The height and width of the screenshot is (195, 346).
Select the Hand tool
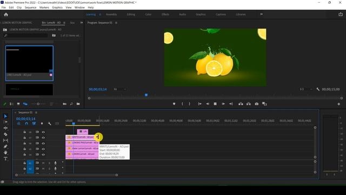point(5,153)
